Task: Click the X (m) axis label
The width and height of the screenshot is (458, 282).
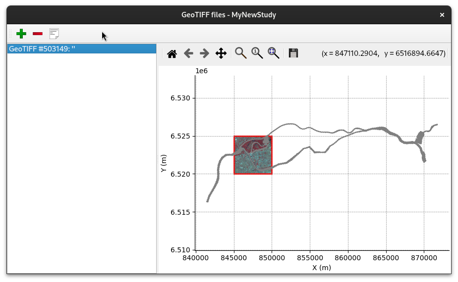Action: (321, 268)
